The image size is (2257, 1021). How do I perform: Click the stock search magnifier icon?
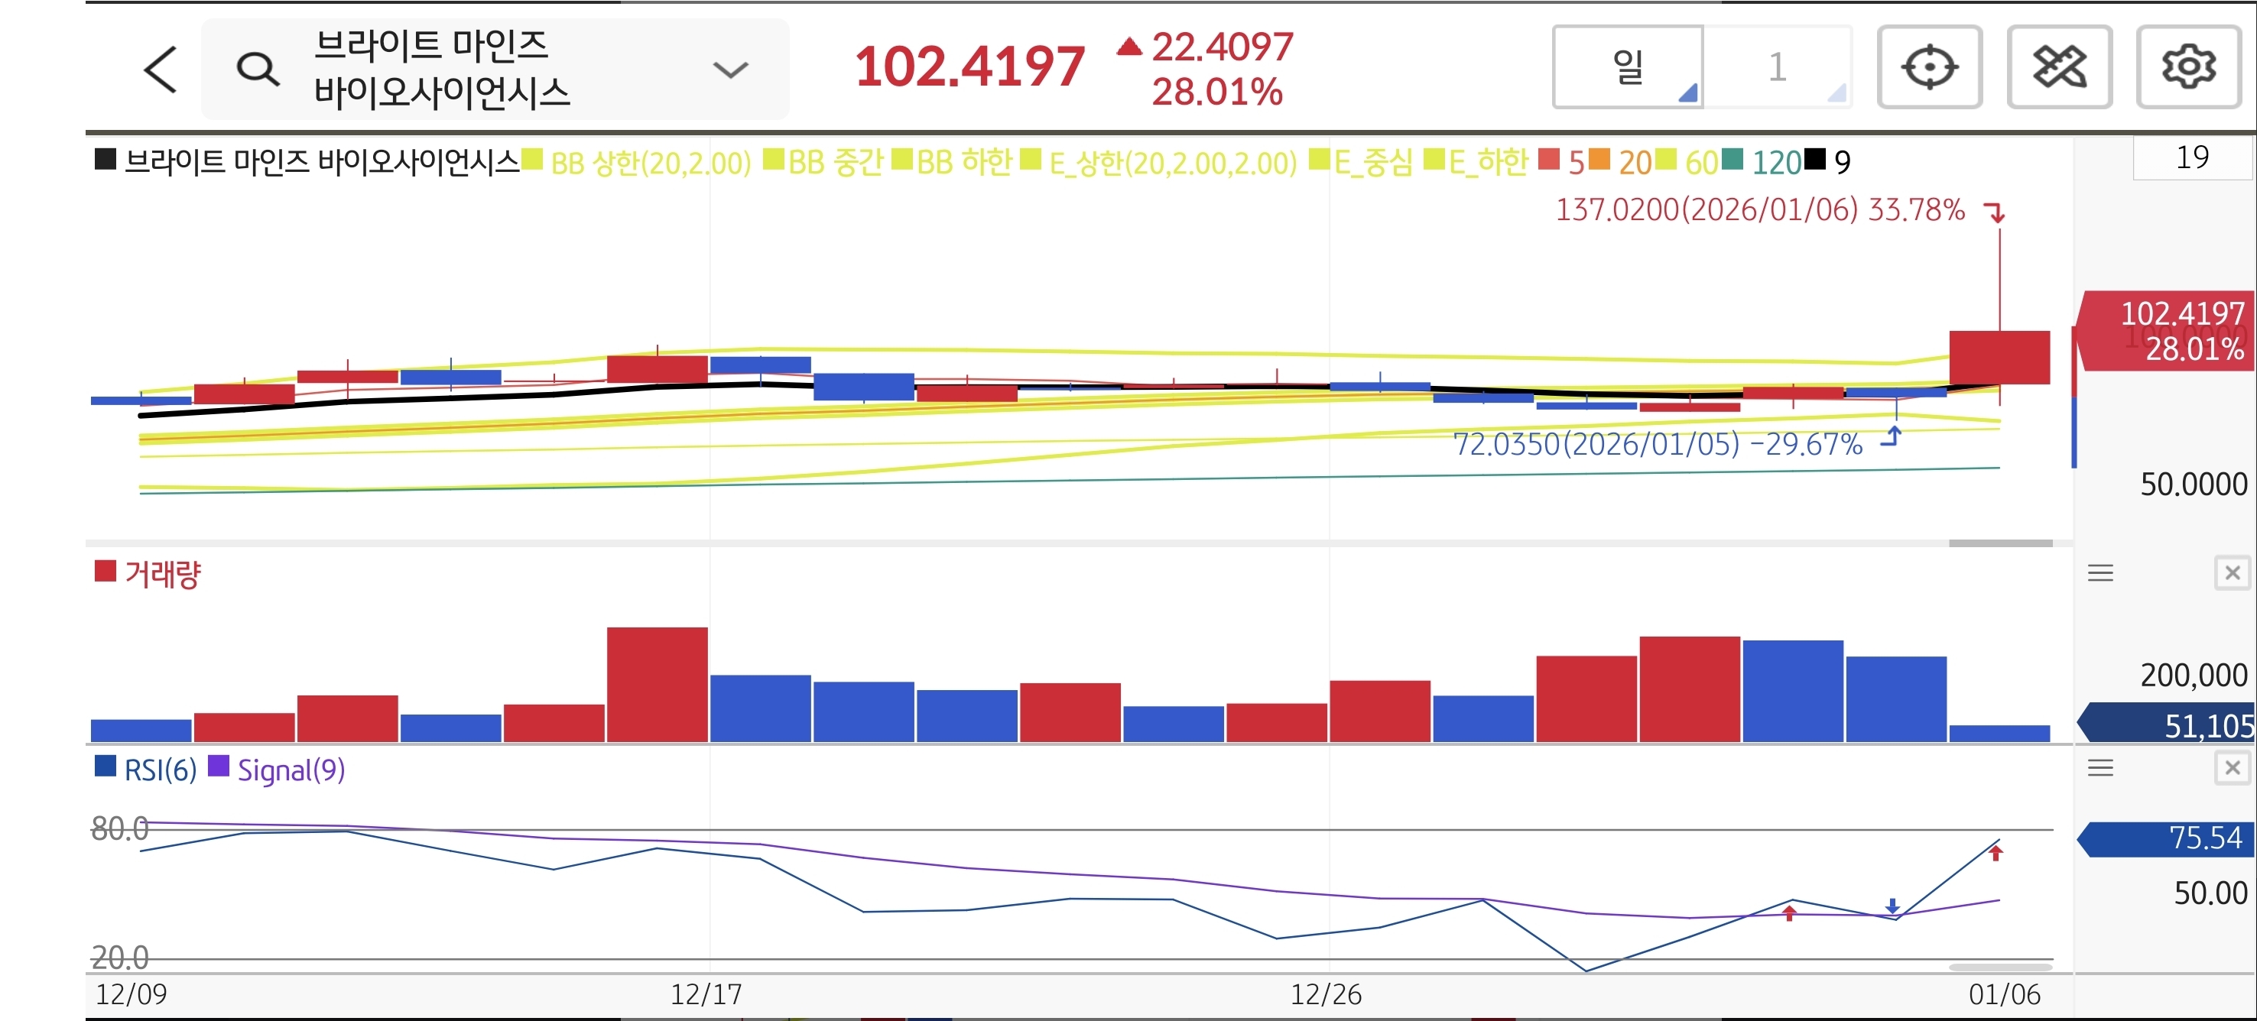258,70
